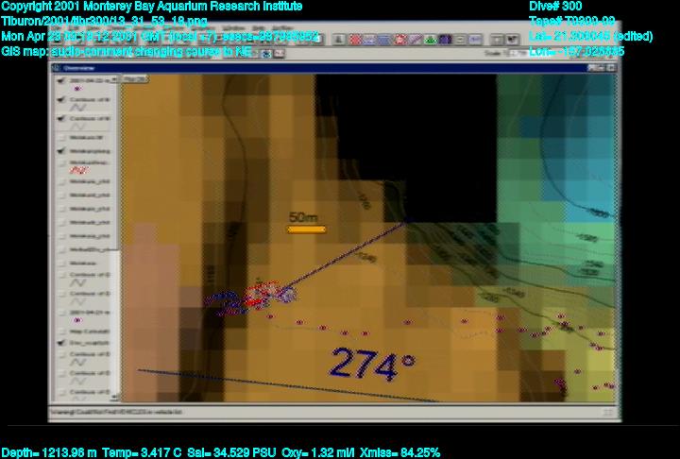The width and height of the screenshot is (680, 459).
Task: Click the red checkered icon starting the colored toolbar group
Action: [355, 40]
